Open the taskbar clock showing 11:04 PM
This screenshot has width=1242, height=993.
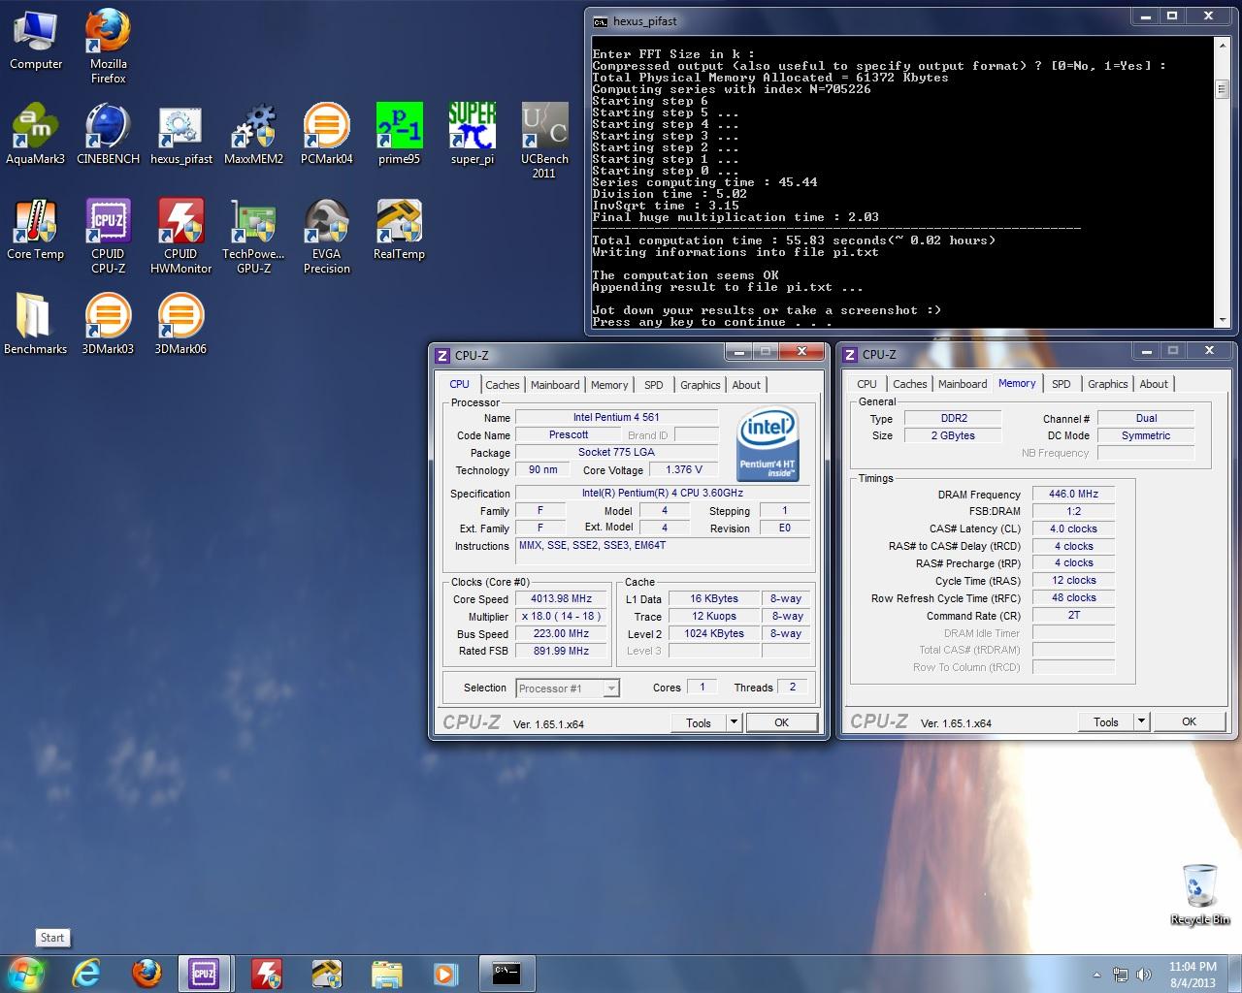click(x=1193, y=975)
